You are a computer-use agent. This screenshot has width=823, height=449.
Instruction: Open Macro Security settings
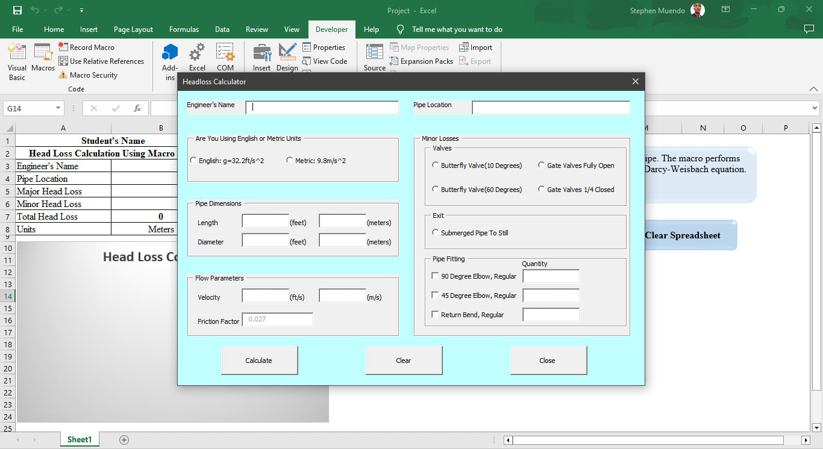pyautogui.click(x=88, y=75)
